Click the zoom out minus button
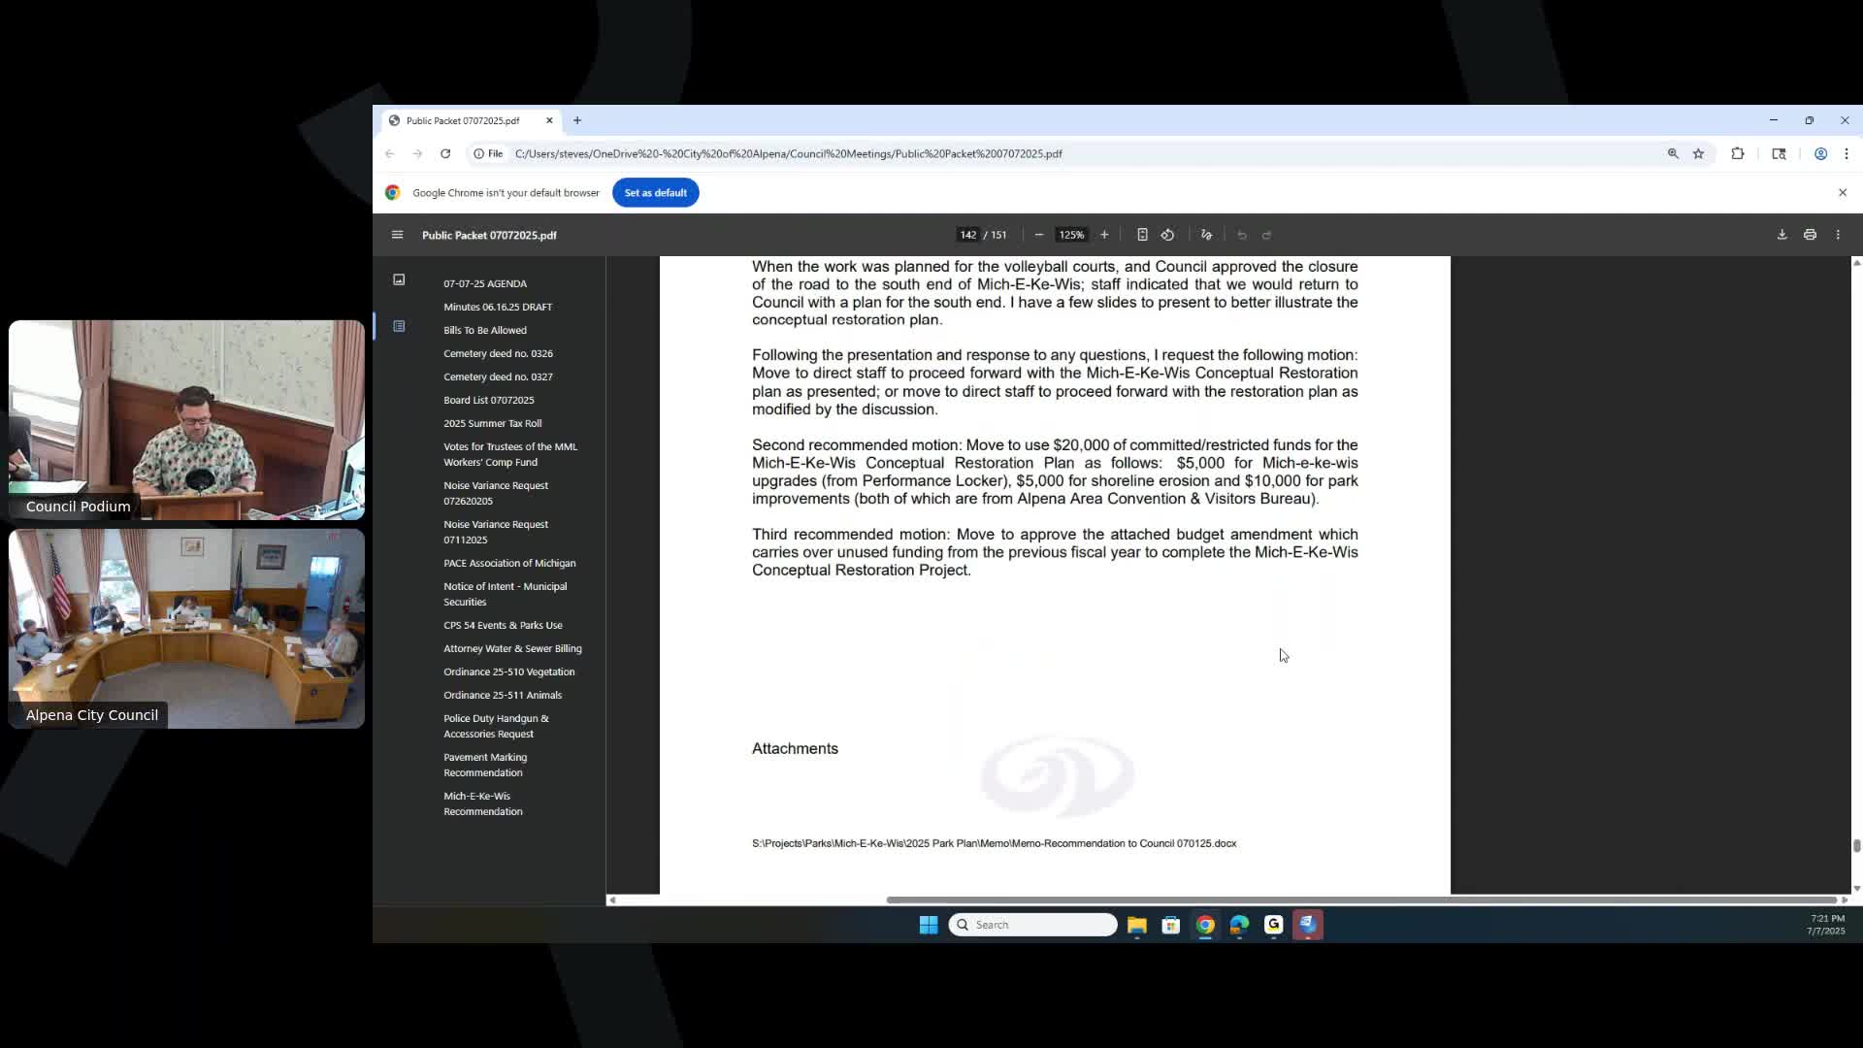Image resolution: width=1863 pixels, height=1048 pixels. pyautogui.click(x=1039, y=235)
